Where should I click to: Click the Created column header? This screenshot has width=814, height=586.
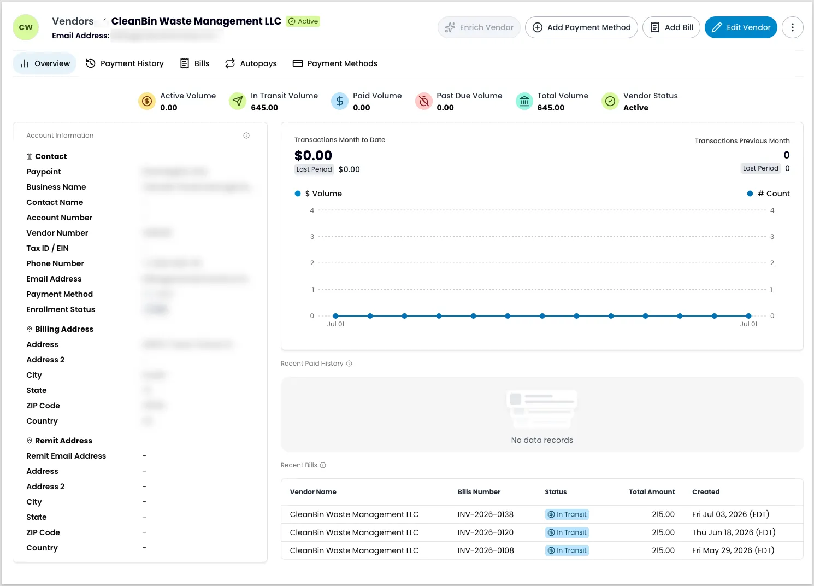pos(706,492)
